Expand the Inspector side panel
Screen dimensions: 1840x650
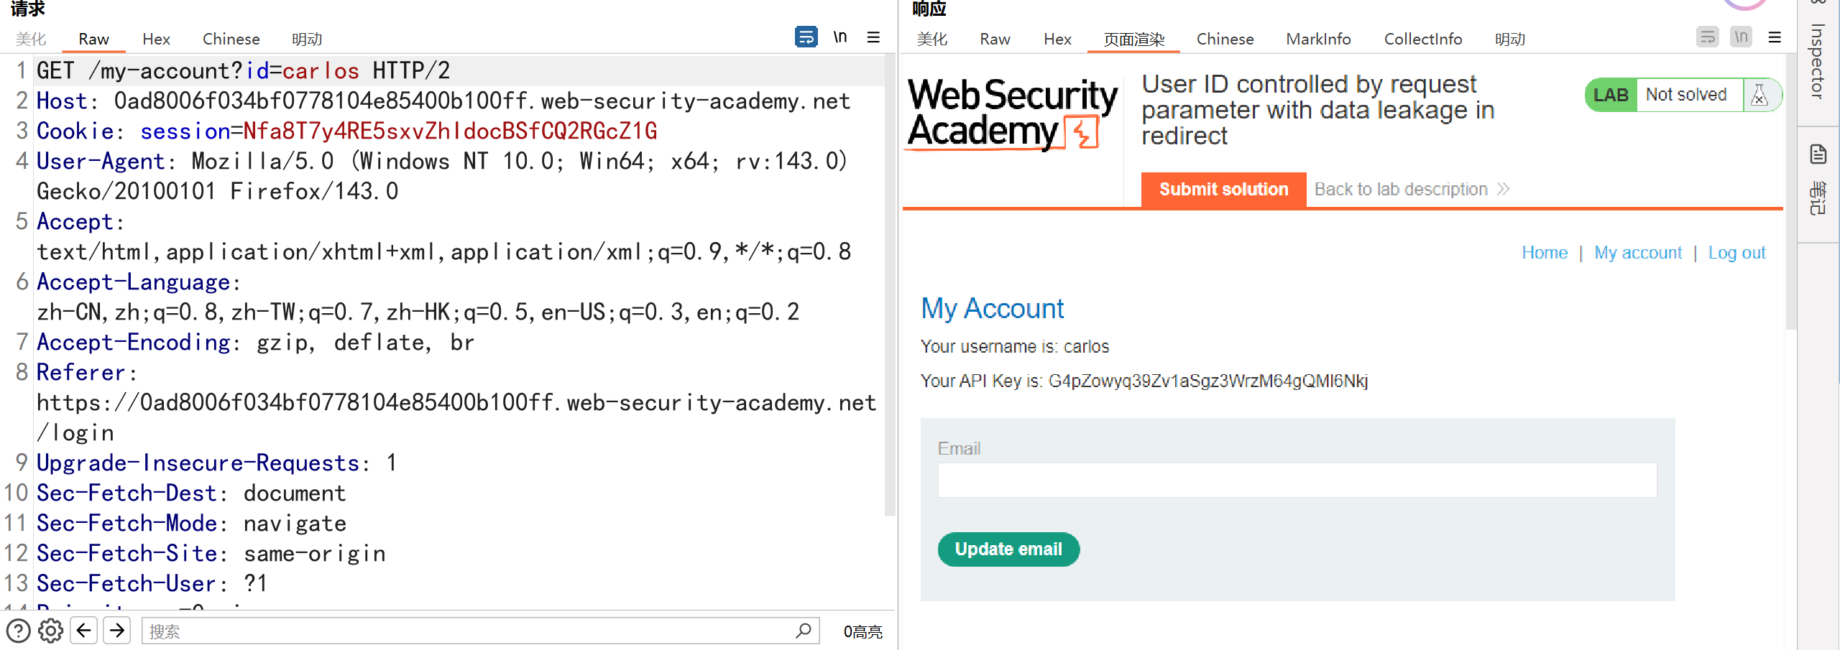point(1818,61)
